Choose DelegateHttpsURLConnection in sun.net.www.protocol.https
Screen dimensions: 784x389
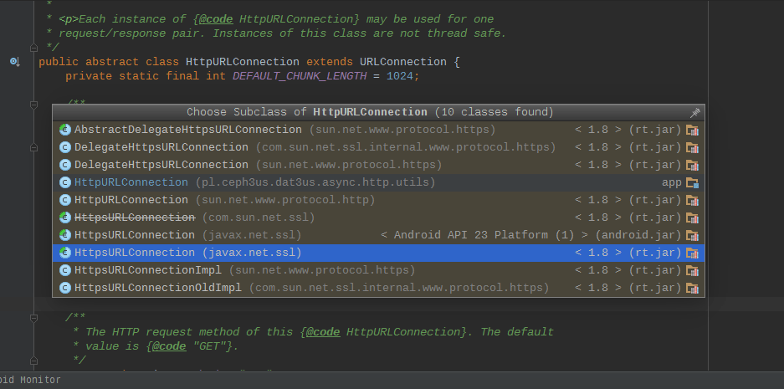(378, 165)
